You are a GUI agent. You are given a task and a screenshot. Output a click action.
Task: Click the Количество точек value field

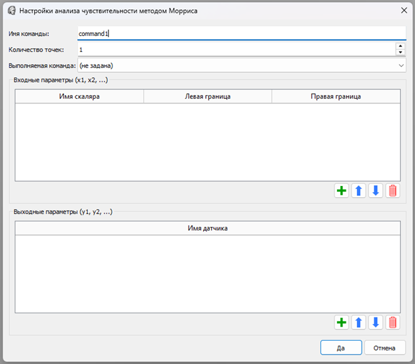pos(234,49)
